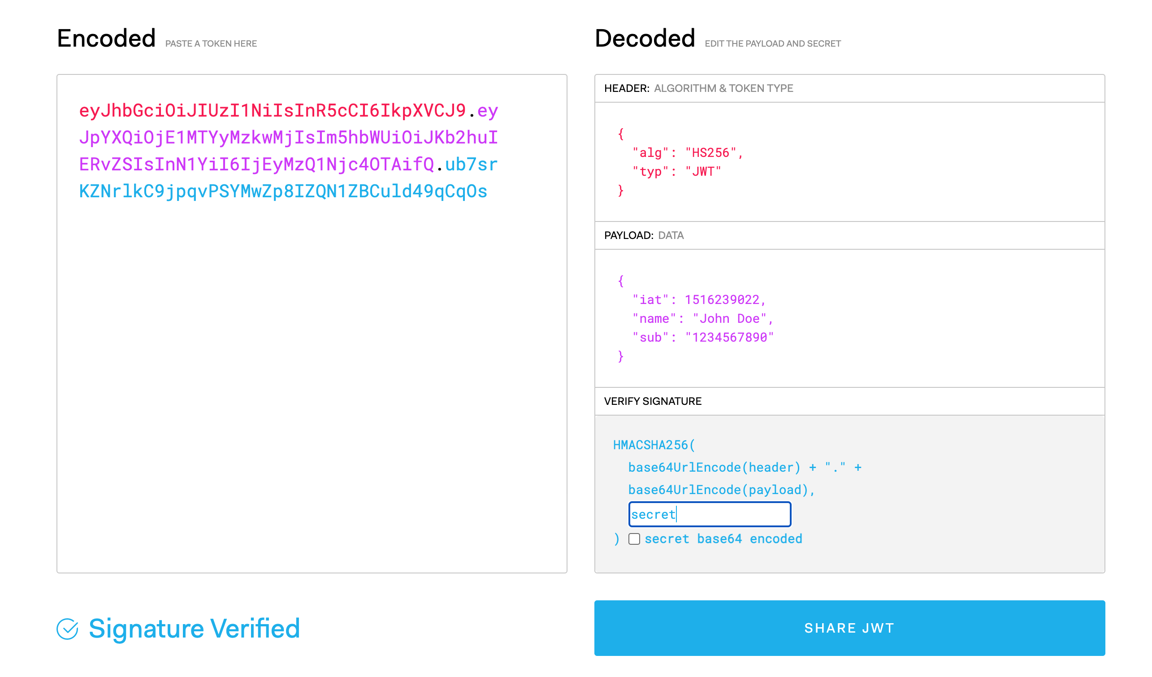The height and width of the screenshot is (677, 1152).
Task: Click inside the Encoded token text area
Action: click(312, 324)
